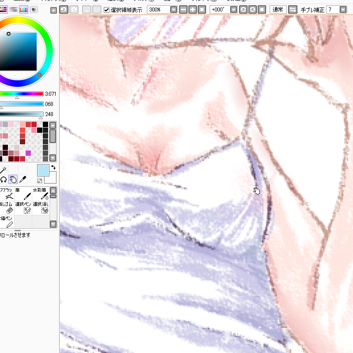Viewport: 353px width, 353px height.
Task: Select the Eyedropper tool
Action: [x=23, y=180]
